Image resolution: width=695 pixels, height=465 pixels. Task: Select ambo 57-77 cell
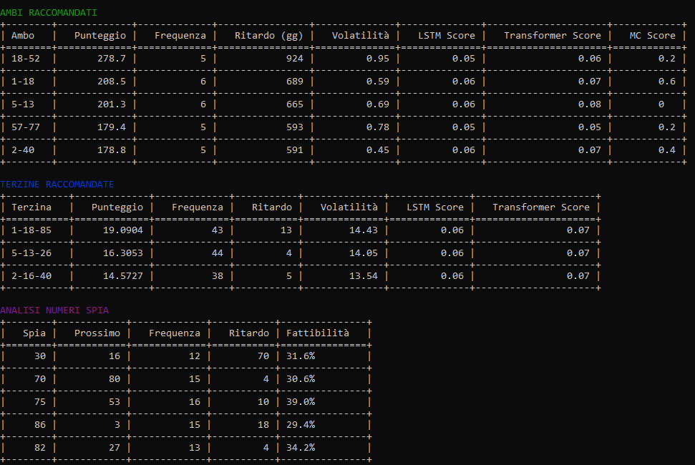tap(25, 127)
